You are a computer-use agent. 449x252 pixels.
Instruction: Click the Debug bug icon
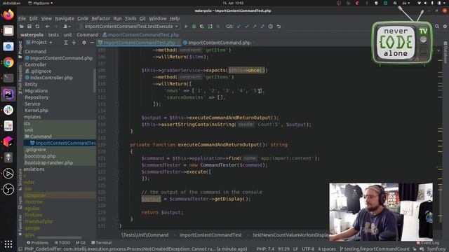pyautogui.click(x=194, y=27)
